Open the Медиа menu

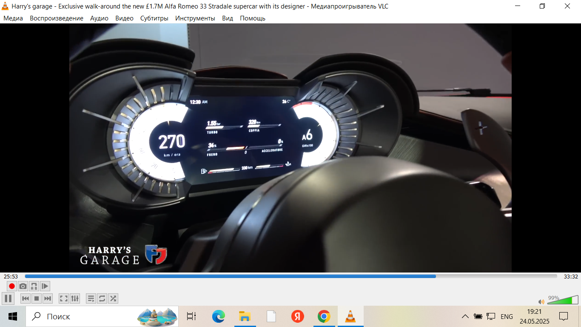point(13,18)
